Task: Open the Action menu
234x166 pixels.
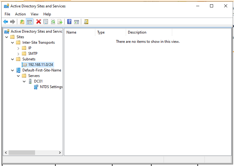Action: (x=20, y=14)
